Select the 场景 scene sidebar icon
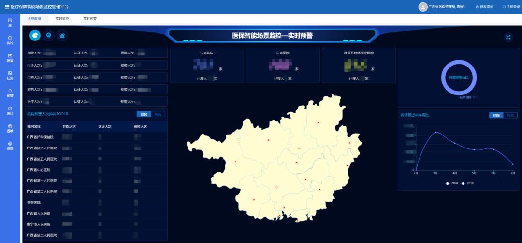The height and width of the screenshot is (243, 522). 10,58
